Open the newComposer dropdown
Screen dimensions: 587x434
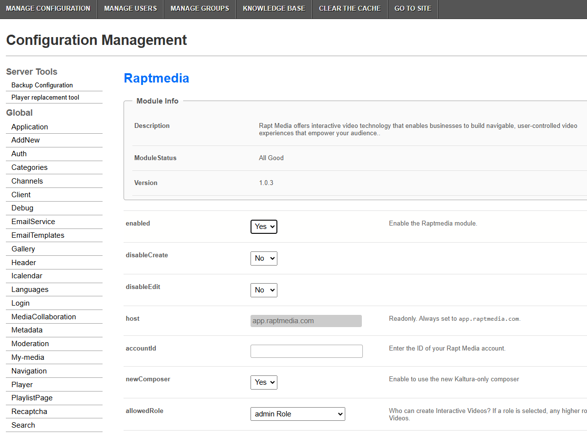click(264, 382)
